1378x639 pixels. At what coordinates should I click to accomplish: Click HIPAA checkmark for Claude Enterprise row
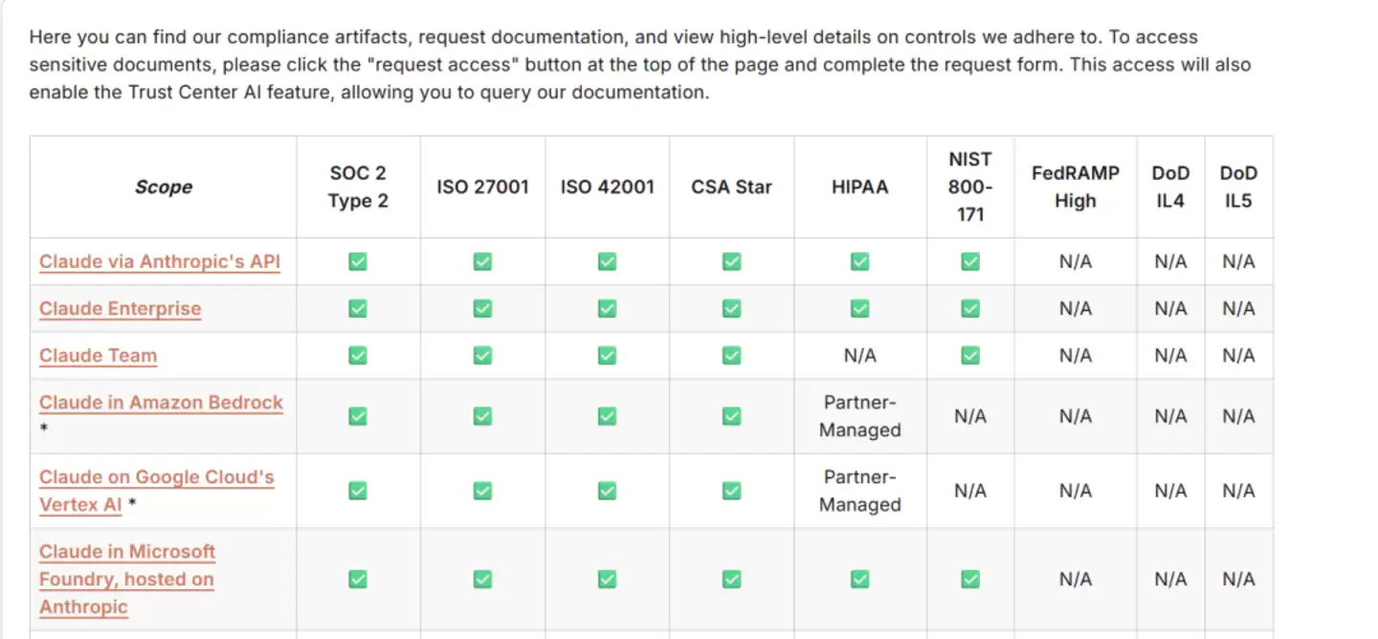(859, 308)
